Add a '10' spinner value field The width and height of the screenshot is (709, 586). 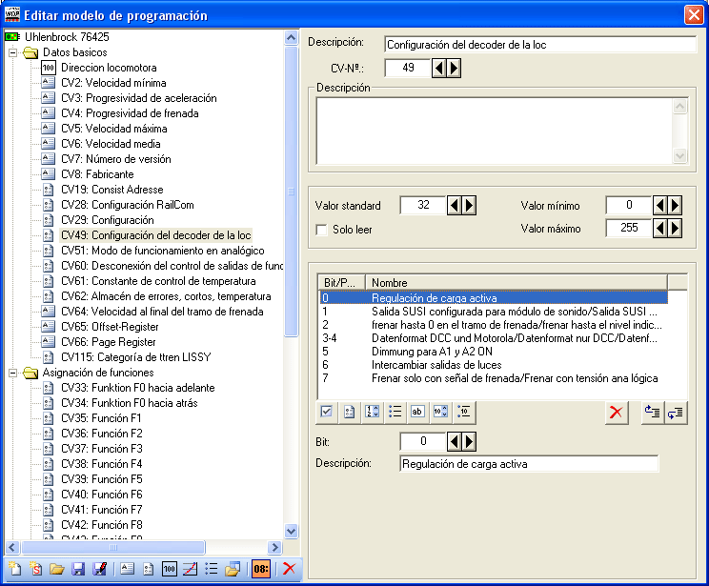[440, 412]
